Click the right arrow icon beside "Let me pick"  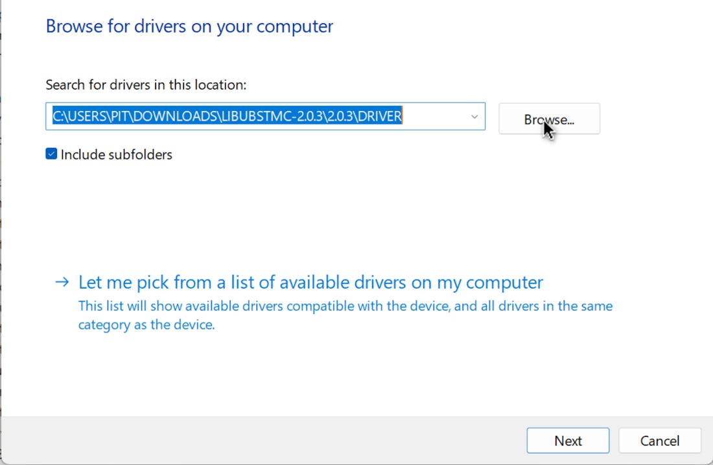(62, 282)
